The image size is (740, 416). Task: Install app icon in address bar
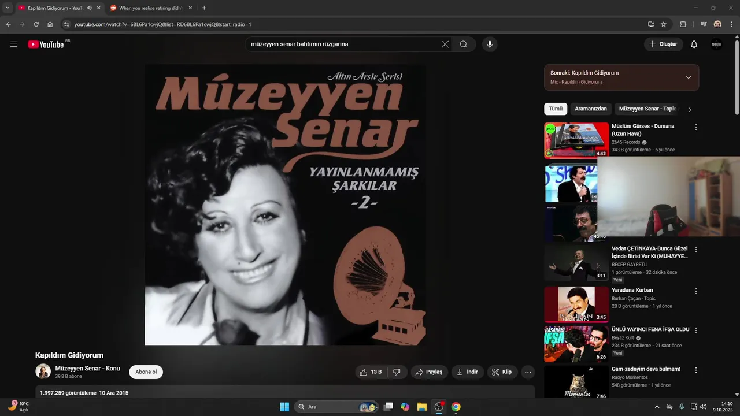[652, 24]
